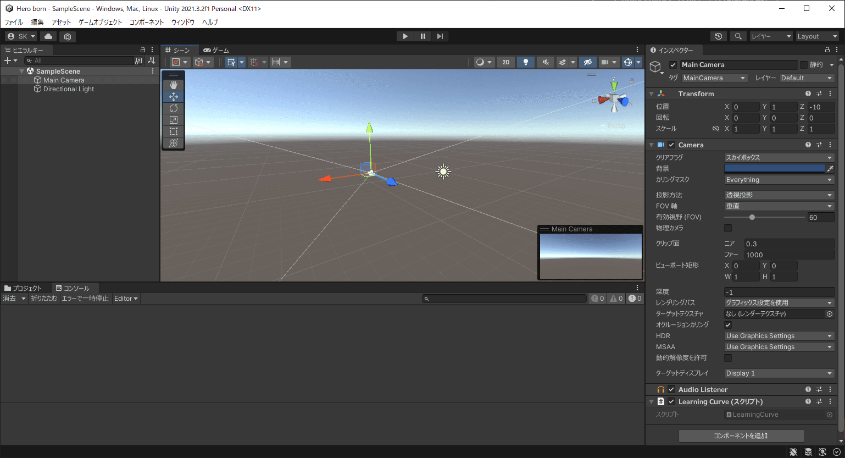Click the console warning count badge
This screenshot has height=458, width=845.
[616, 299]
